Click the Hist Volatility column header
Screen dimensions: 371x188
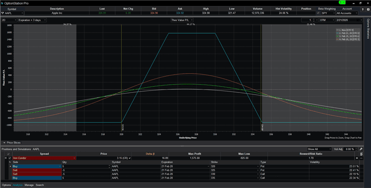tap(284, 9)
